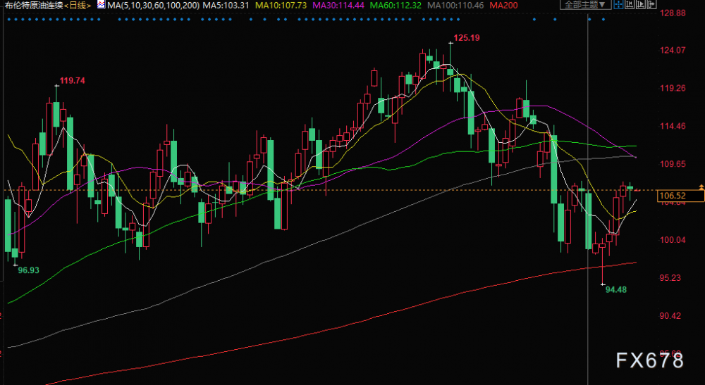Click the 100.04 price axis label
Screen dimensions: 705x385
pos(673,239)
